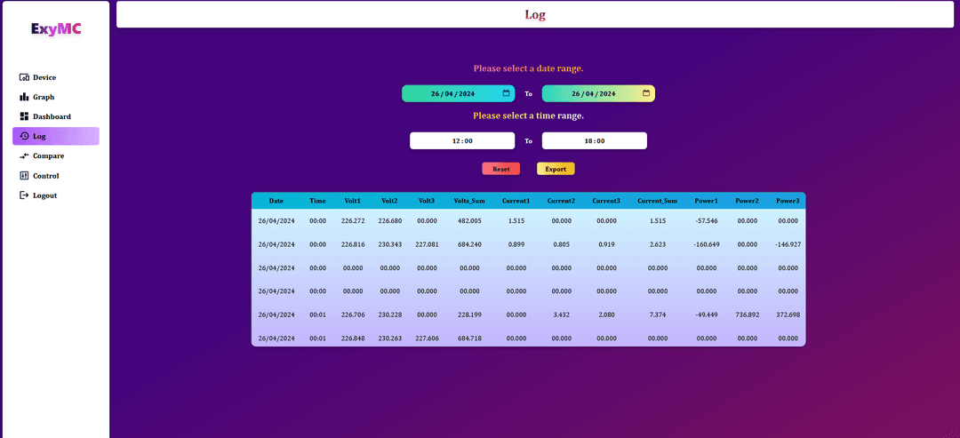Image resolution: width=960 pixels, height=438 pixels.
Task: Click the start time field showing 12:00
Action: 461,140
